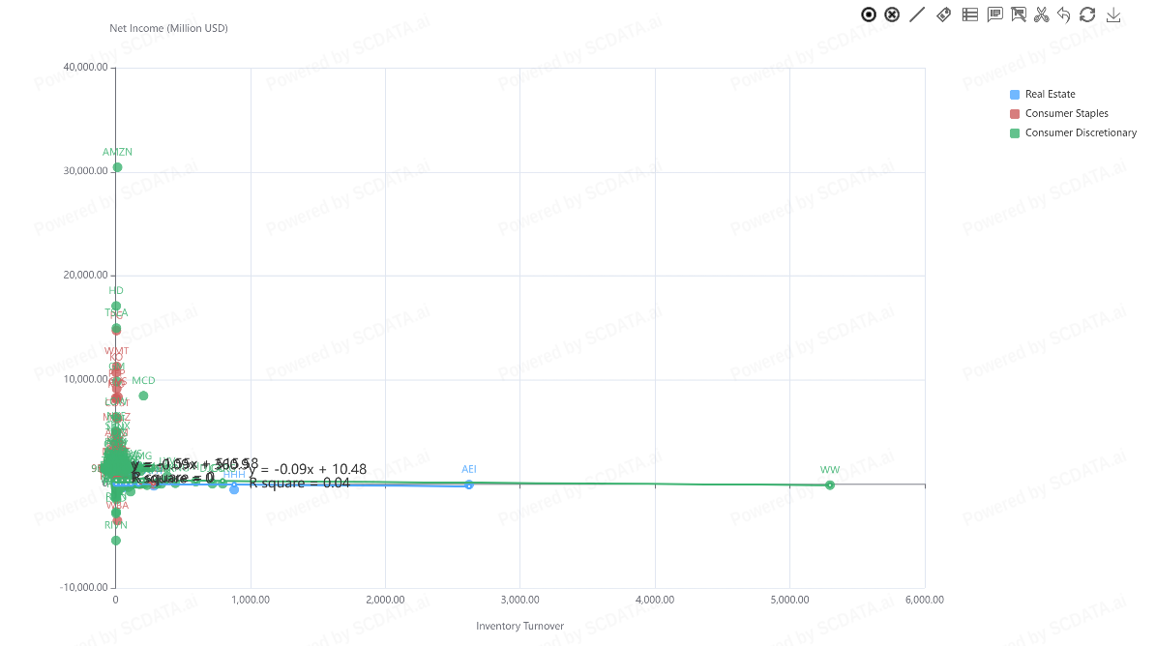Screen dimensions: 1156x646
Task: Toggle Real Estate series in legend
Action: 1050,95
